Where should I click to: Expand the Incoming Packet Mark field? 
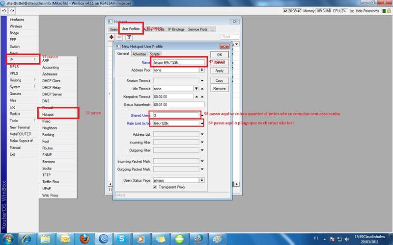pos(202,161)
